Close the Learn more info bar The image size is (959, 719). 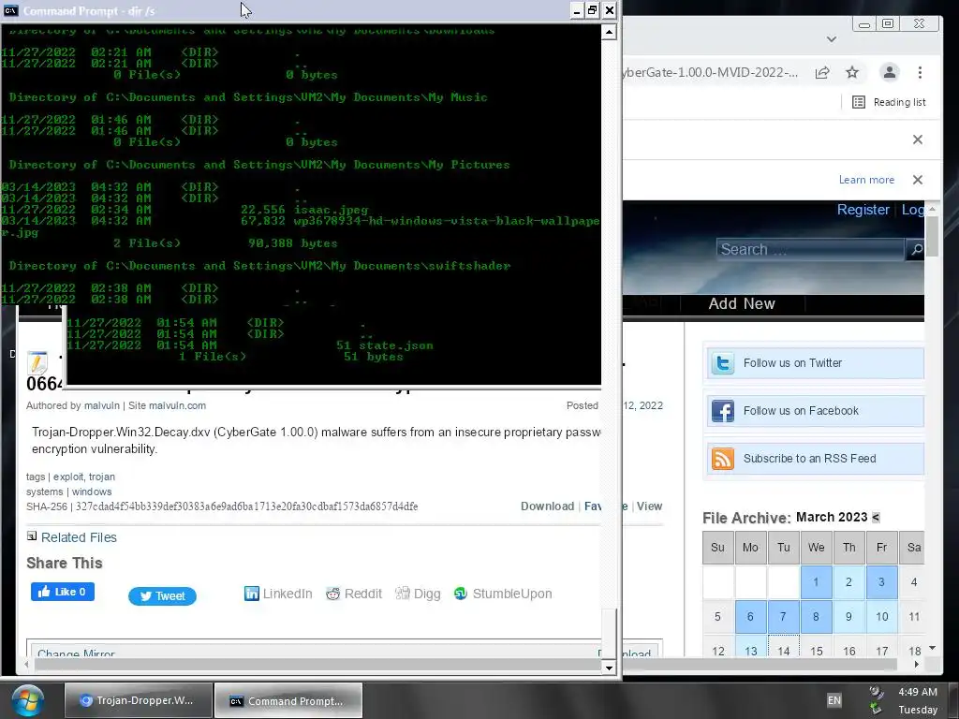918,180
